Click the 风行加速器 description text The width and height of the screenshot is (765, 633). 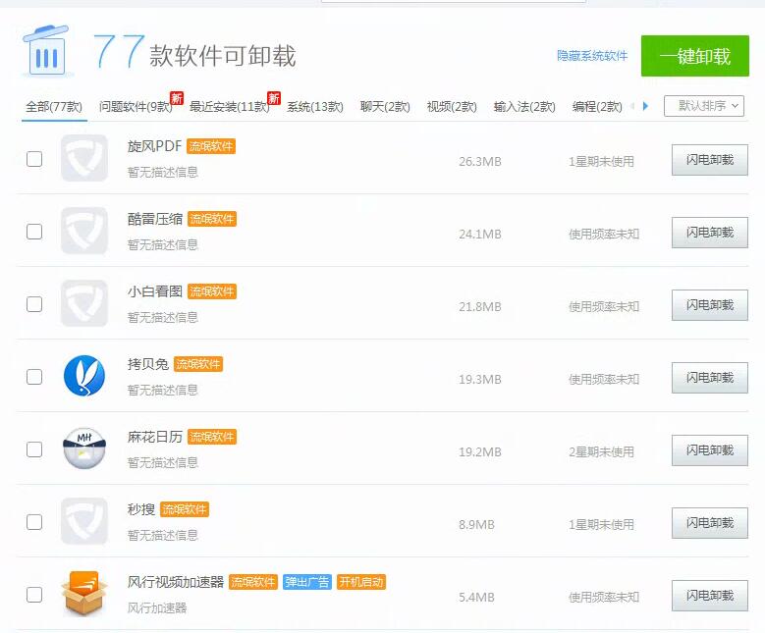point(157,608)
